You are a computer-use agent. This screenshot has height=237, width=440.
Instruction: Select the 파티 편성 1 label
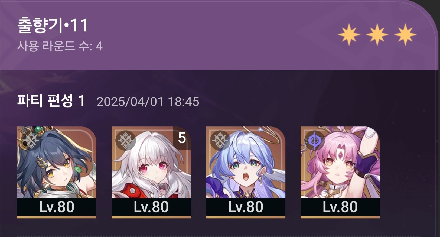[51, 101]
